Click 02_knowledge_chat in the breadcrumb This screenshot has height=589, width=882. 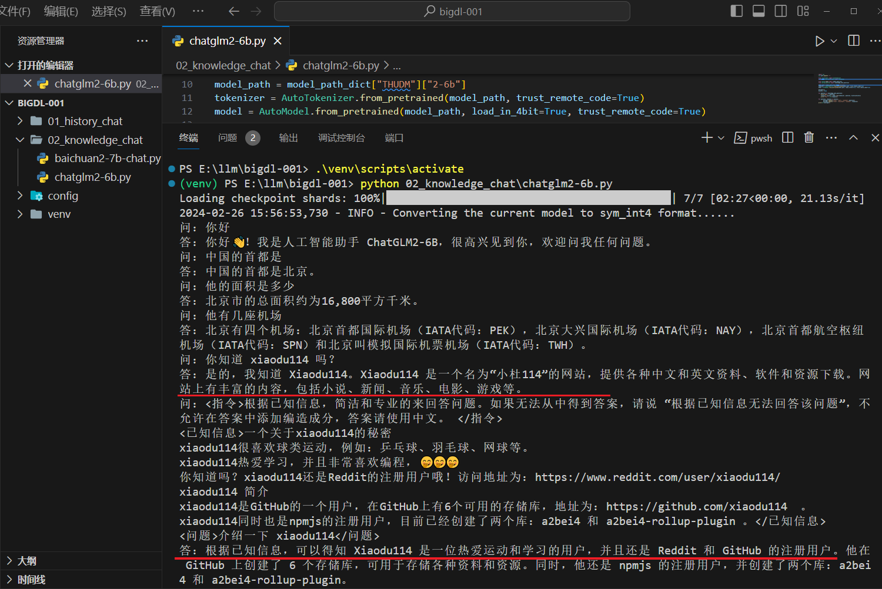[223, 65]
